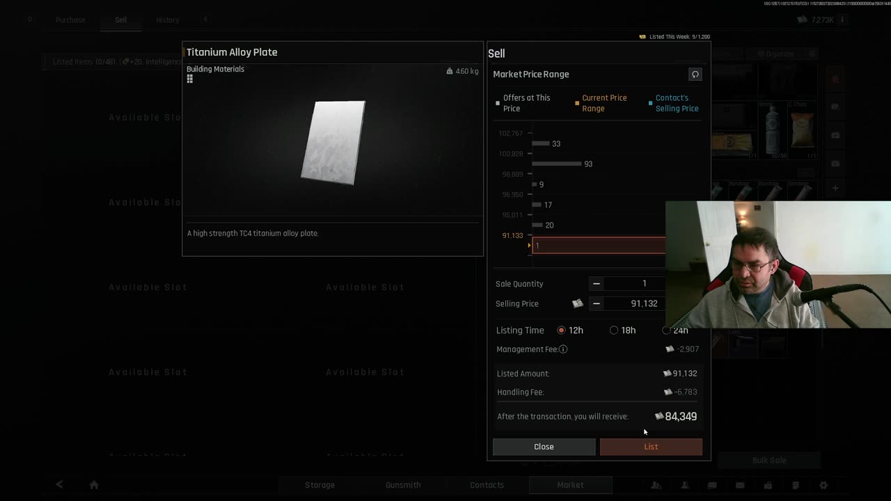Select the highlighted 91,133 price row
Screen dimensions: 891x501
pos(599,245)
